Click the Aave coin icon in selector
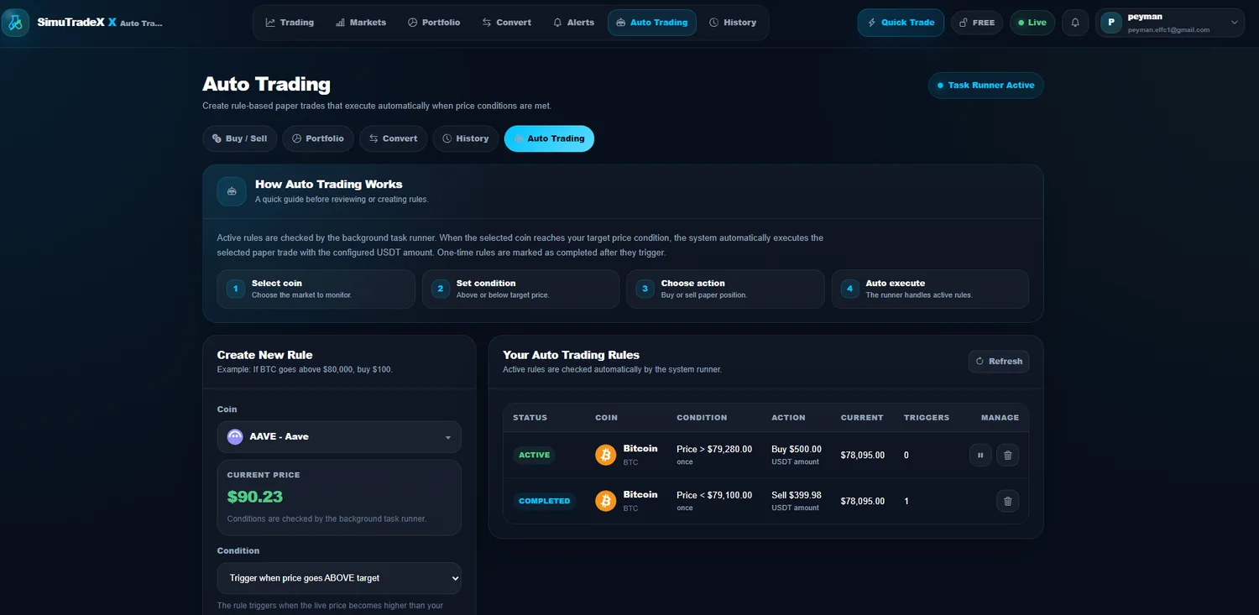Screen dimensions: 1259x615 tap(235, 437)
